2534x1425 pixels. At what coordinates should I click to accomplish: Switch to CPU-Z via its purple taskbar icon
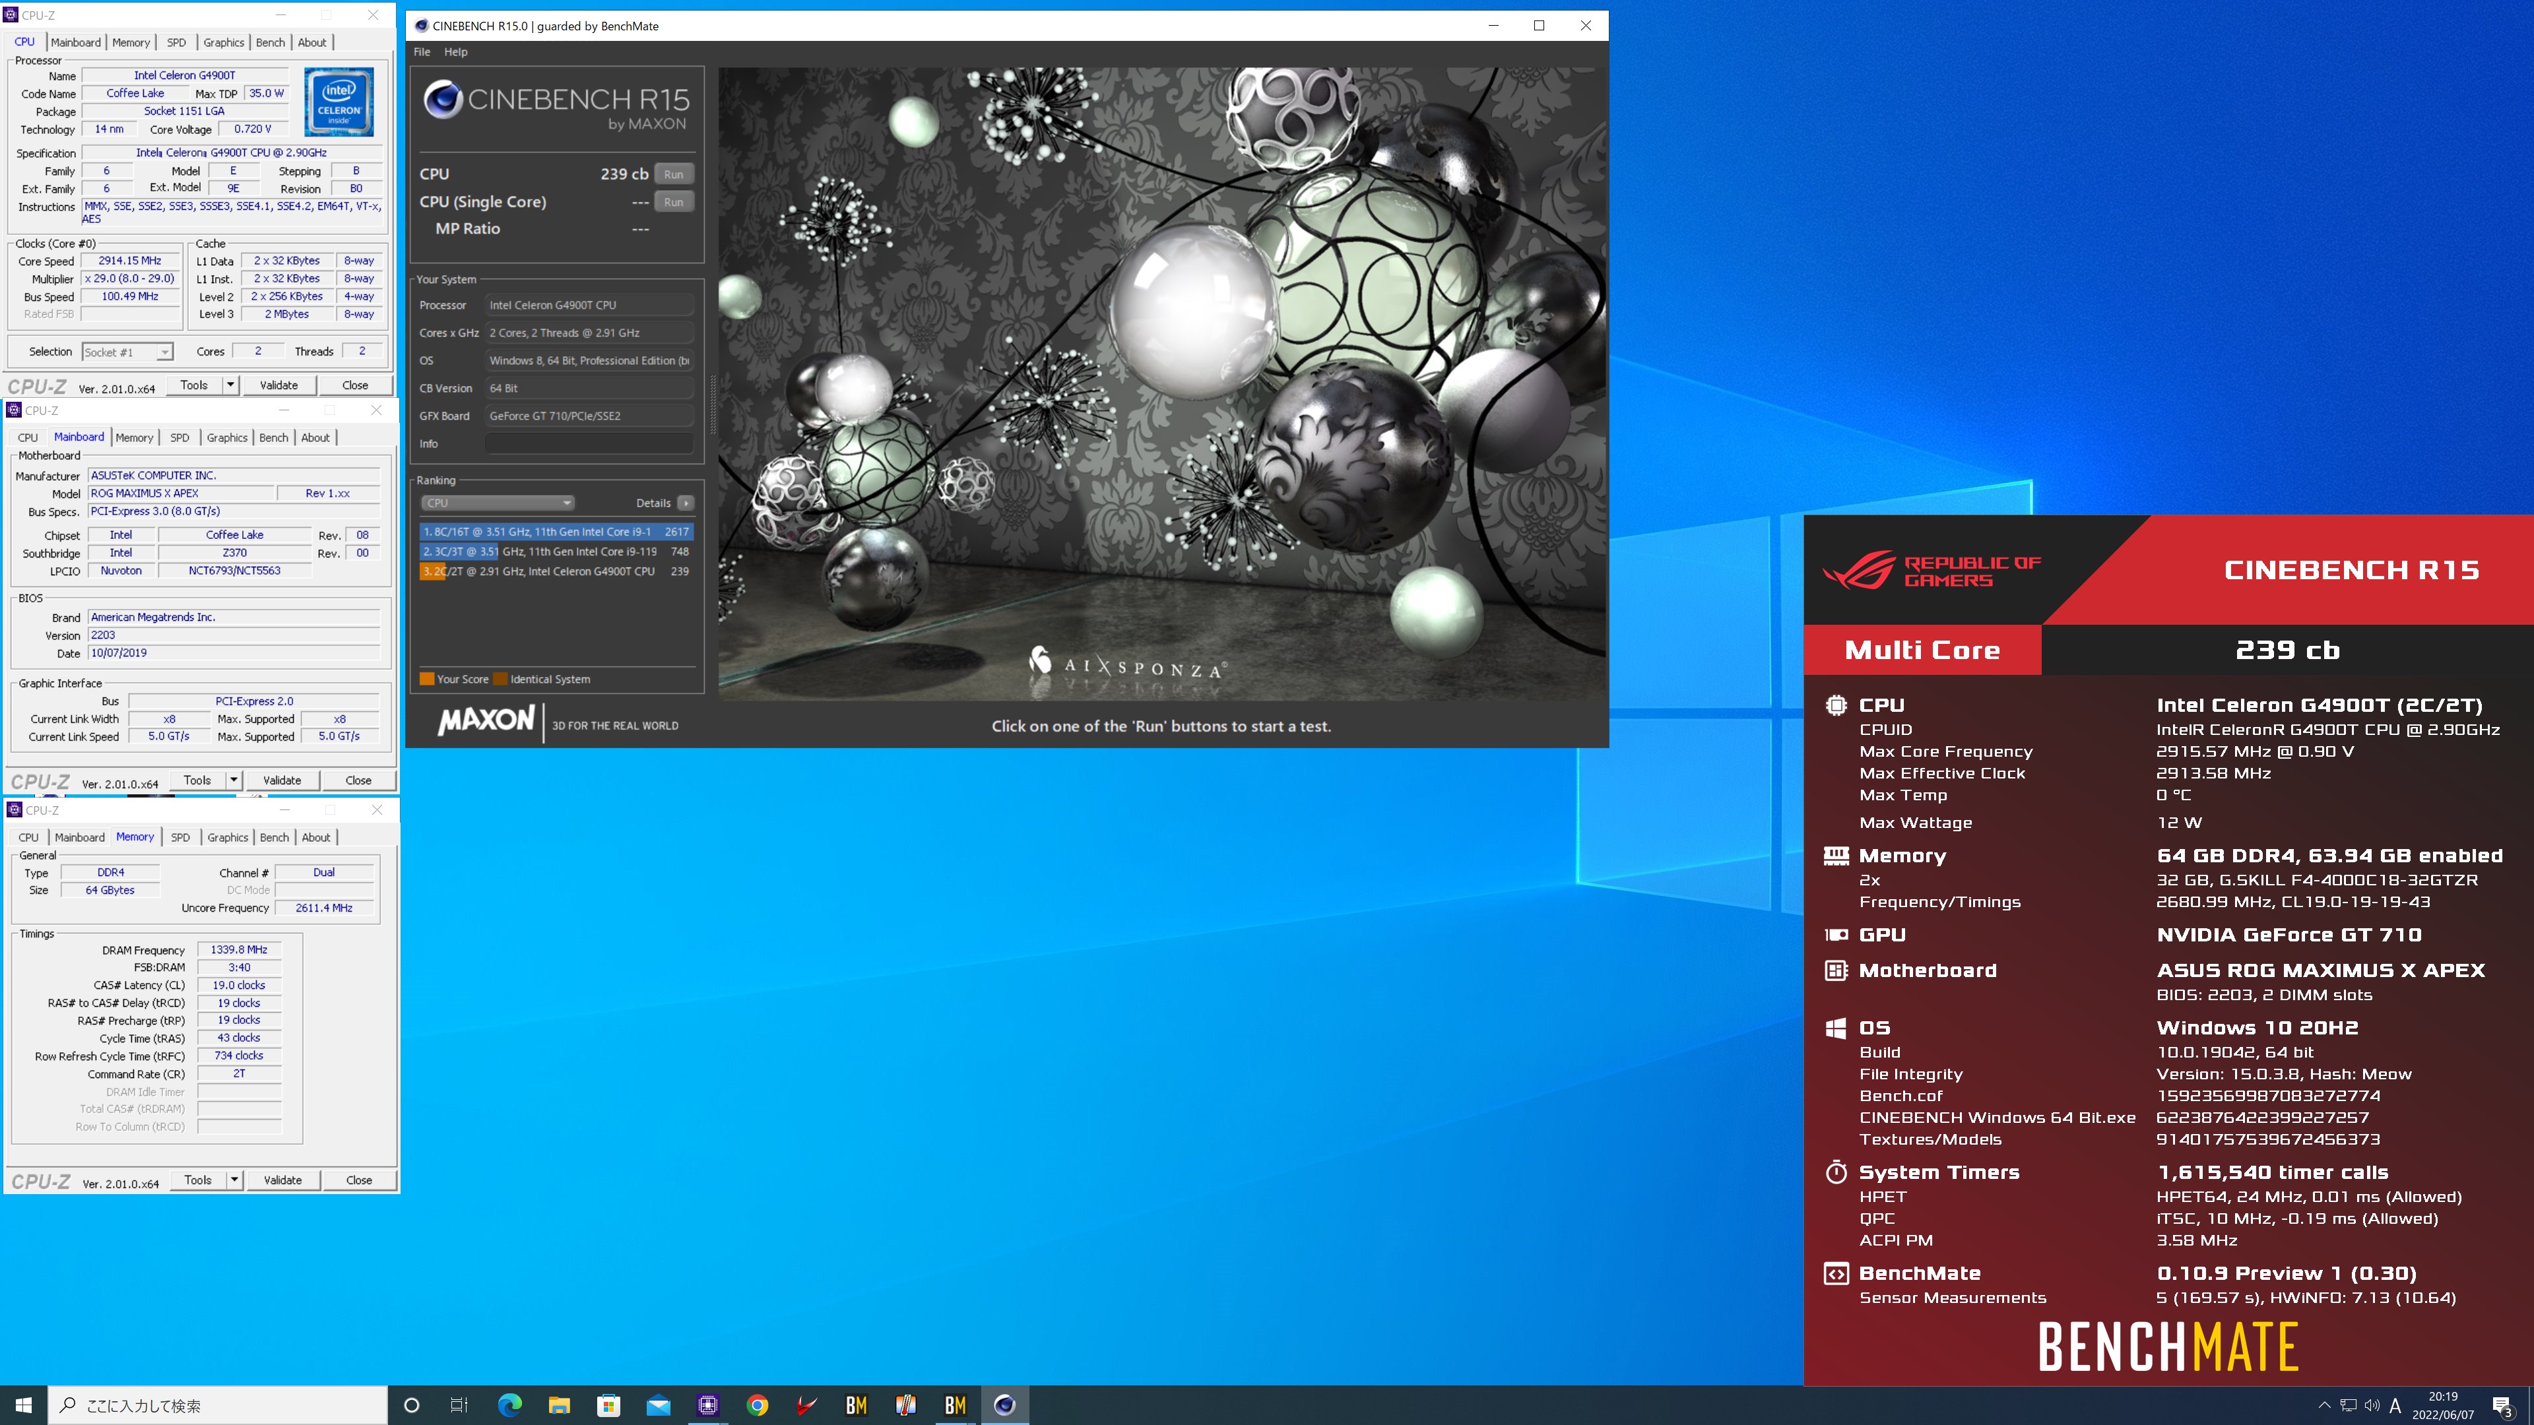707,1405
